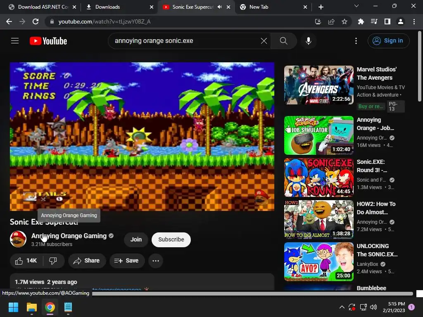The image size is (423, 317).
Task: Clear the search box with X icon
Action: [264, 41]
